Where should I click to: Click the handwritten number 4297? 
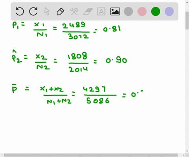[x=94, y=89]
